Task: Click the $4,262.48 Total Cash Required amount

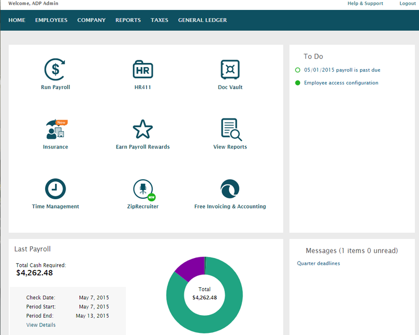Action: (x=35, y=273)
